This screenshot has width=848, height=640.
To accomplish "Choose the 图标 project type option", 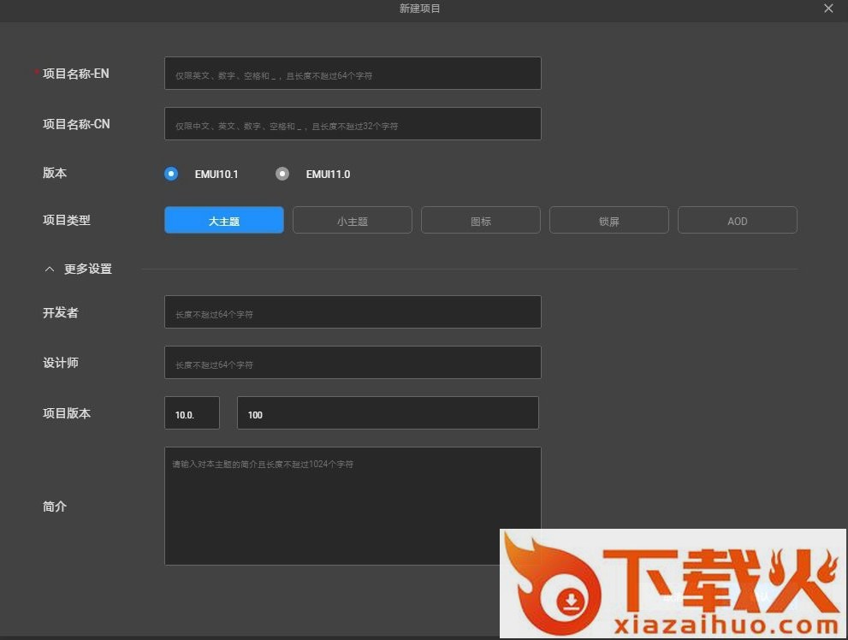I will pyautogui.click(x=481, y=221).
